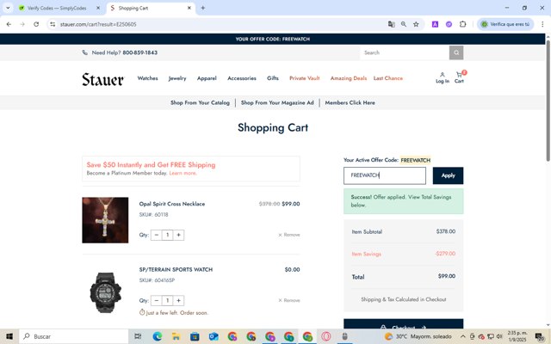Click the round purple extension icon

tap(449, 24)
